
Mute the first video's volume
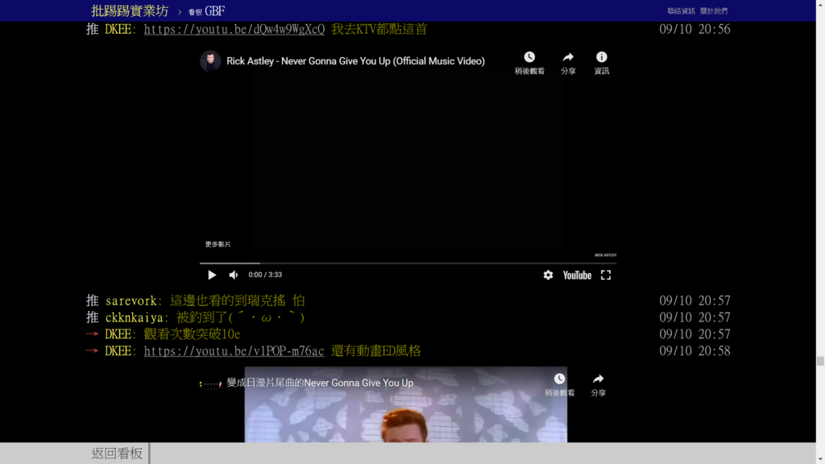234,275
